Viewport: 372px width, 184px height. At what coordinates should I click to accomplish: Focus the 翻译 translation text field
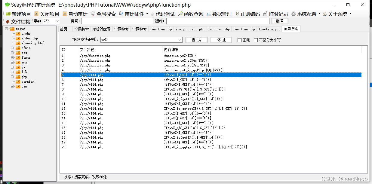coord(218,21)
